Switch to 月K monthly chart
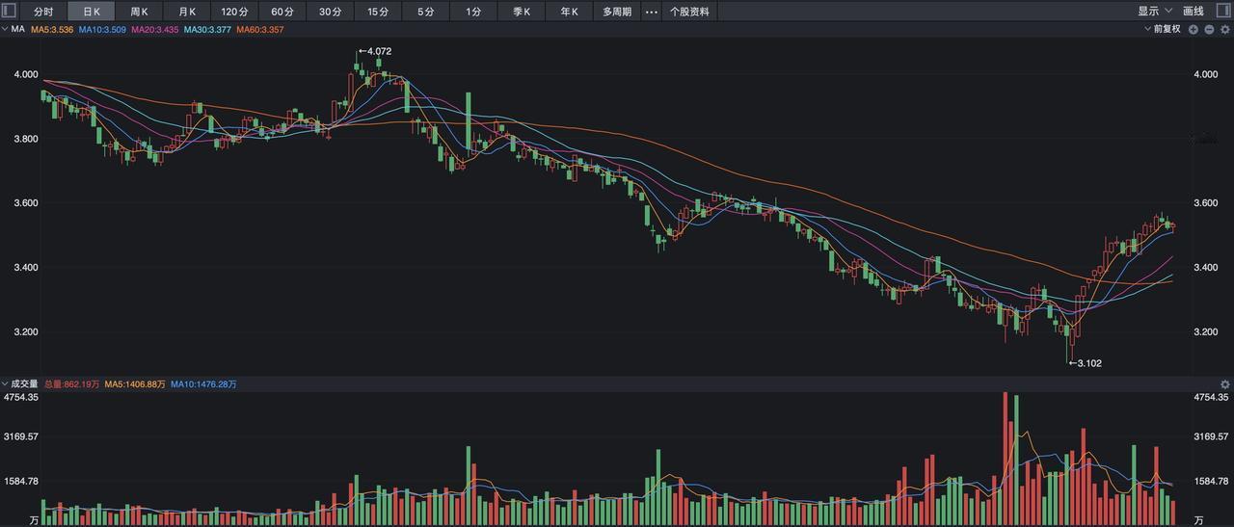Viewport: 1234px width, 527px height. pyautogui.click(x=187, y=12)
